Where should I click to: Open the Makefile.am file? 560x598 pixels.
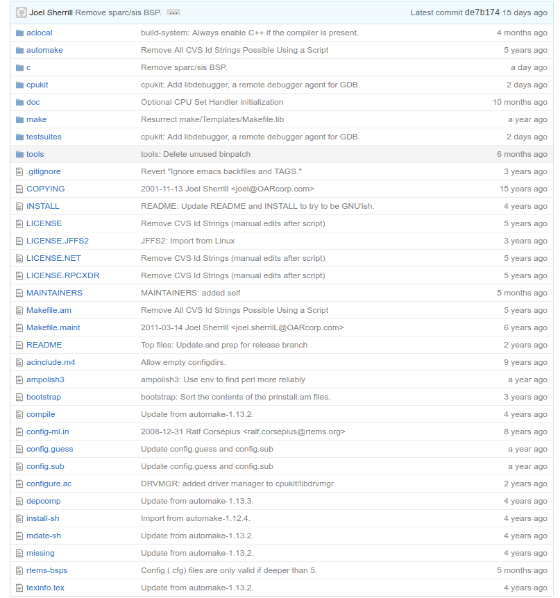coord(49,310)
